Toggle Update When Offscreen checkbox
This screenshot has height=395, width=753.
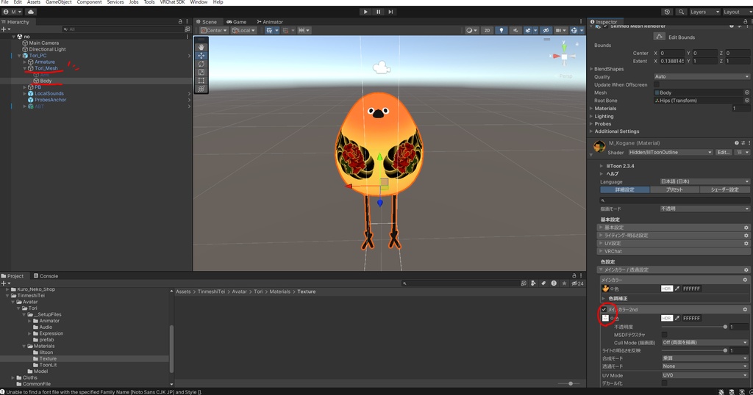[x=657, y=84]
